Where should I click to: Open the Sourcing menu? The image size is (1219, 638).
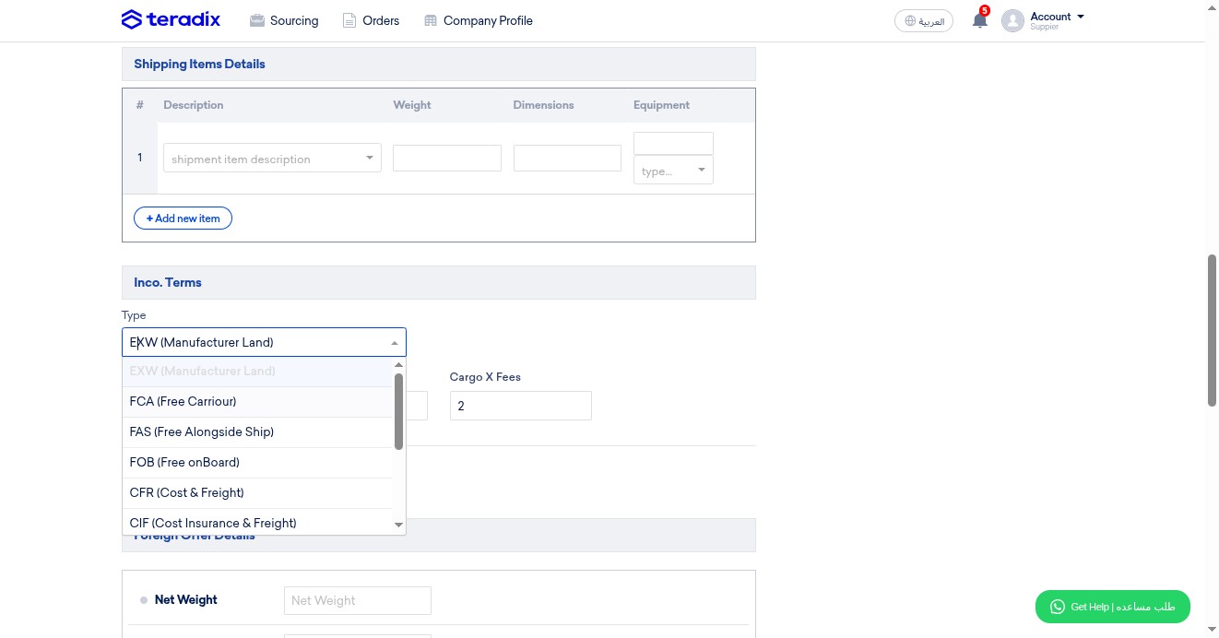pyautogui.click(x=284, y=20)
